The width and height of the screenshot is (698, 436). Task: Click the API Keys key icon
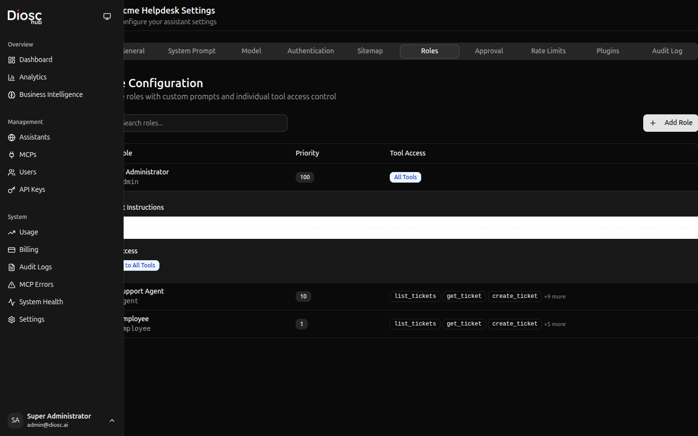[12, 190]
